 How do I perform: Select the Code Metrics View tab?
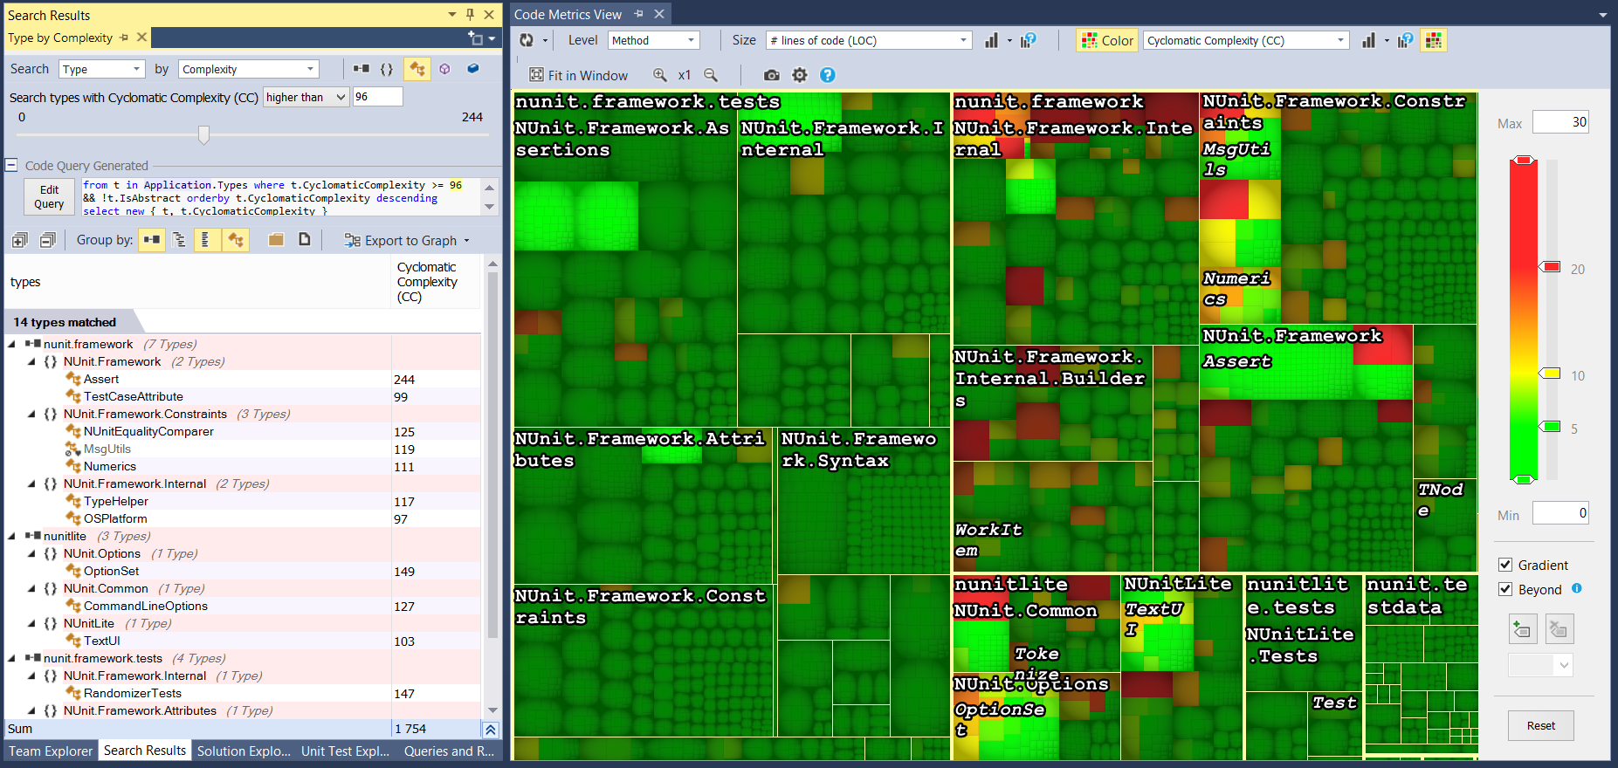pyautogui.click(x=568, y=14)
